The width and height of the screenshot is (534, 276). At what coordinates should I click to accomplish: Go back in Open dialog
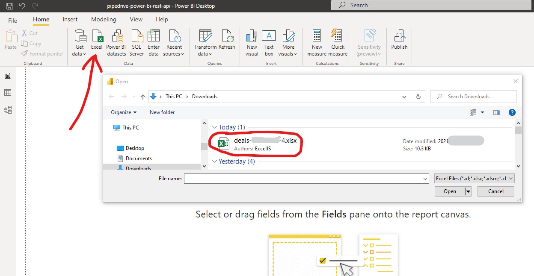click(111, 97)
